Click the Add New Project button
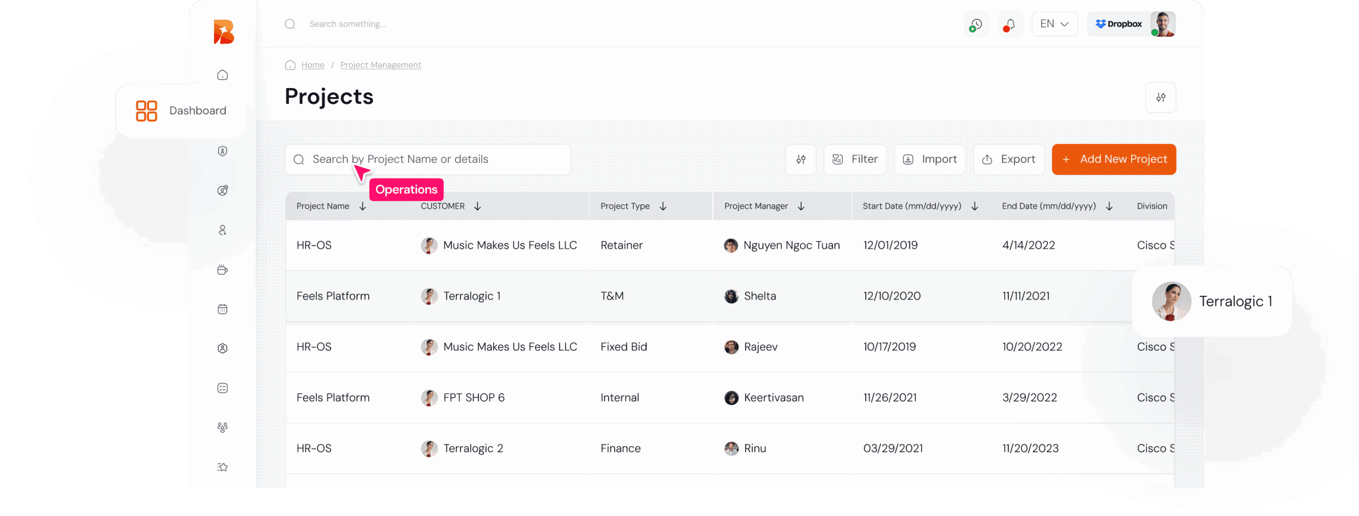Viewport: 1359px width, 516px height. pyautogui.click(x=1114, y=159)
